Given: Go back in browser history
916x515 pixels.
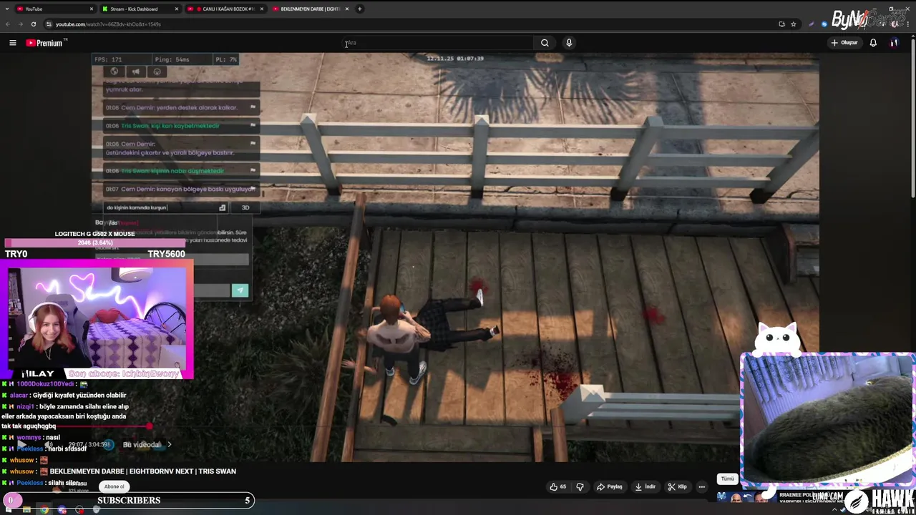Looking at the screenshot, I should tap(8, 24).
